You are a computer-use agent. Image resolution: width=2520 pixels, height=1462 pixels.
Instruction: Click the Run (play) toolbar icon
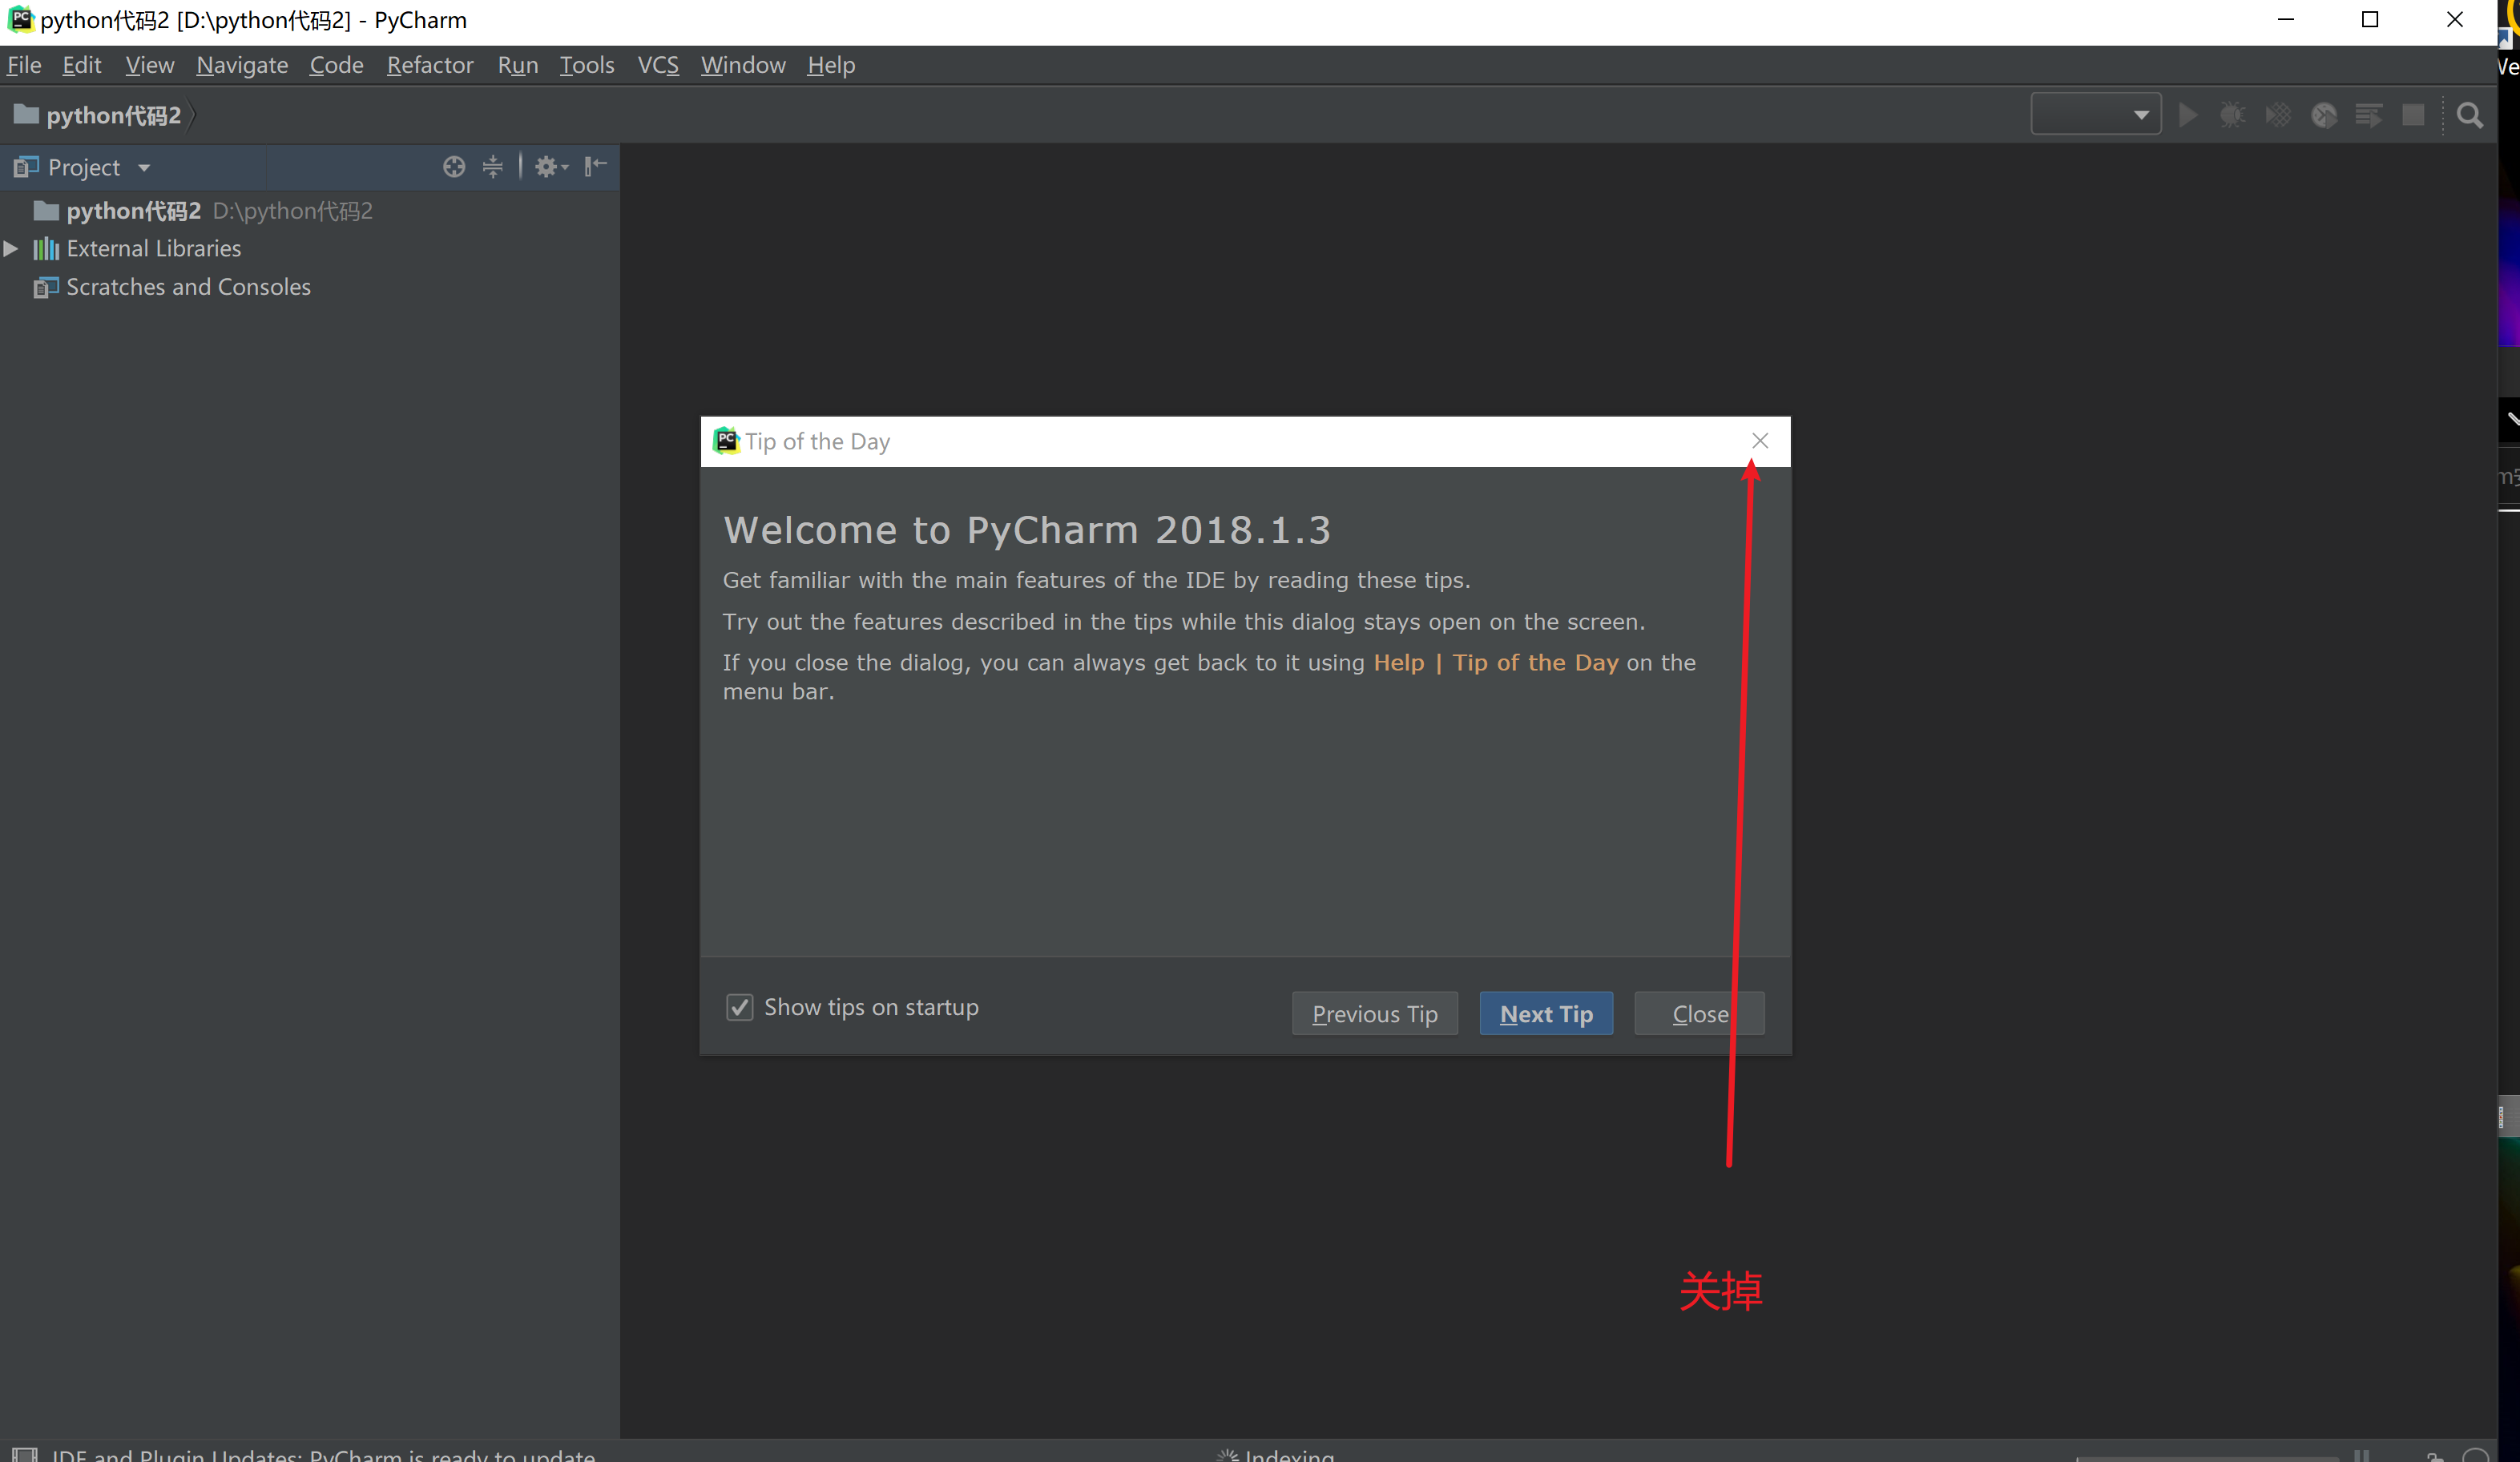(x=2188, y=115)
